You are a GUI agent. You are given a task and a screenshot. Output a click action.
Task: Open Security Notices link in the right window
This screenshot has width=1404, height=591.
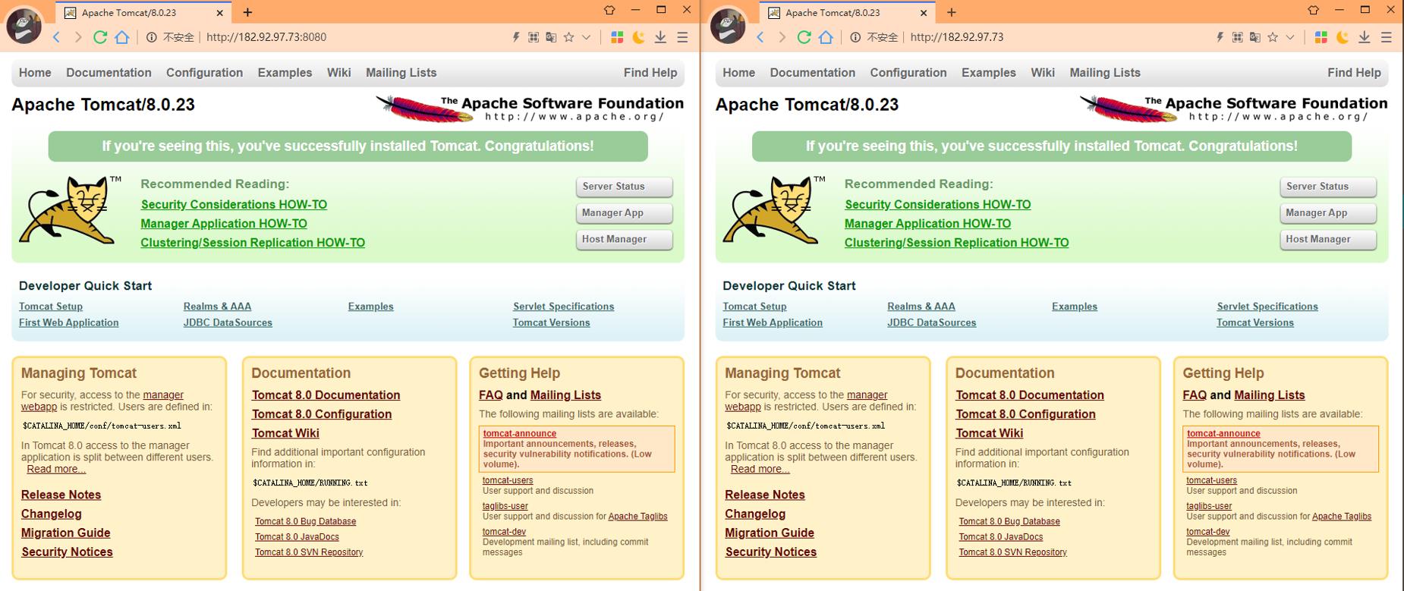pos(771,552)
